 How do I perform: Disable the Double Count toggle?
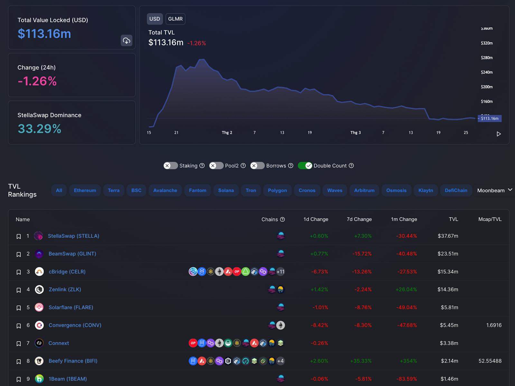(305, 166)
